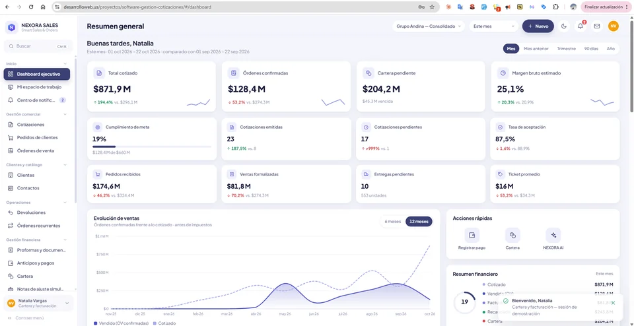Open the Cartera quick action icon
634x326 pixels.
512,235
